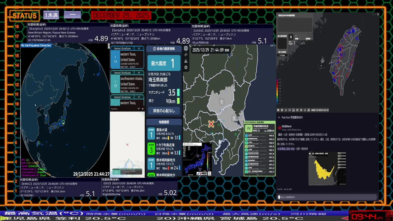
Task: Click the 9:42 PM · Dec 29, 2025 post timestamp
Action: pyautogui.click(x=285, y=189)
